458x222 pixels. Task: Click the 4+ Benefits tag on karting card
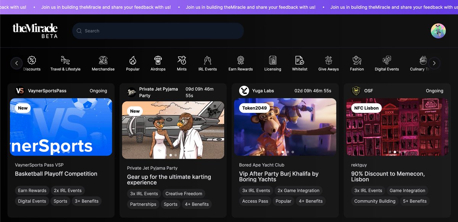[197, 204]
